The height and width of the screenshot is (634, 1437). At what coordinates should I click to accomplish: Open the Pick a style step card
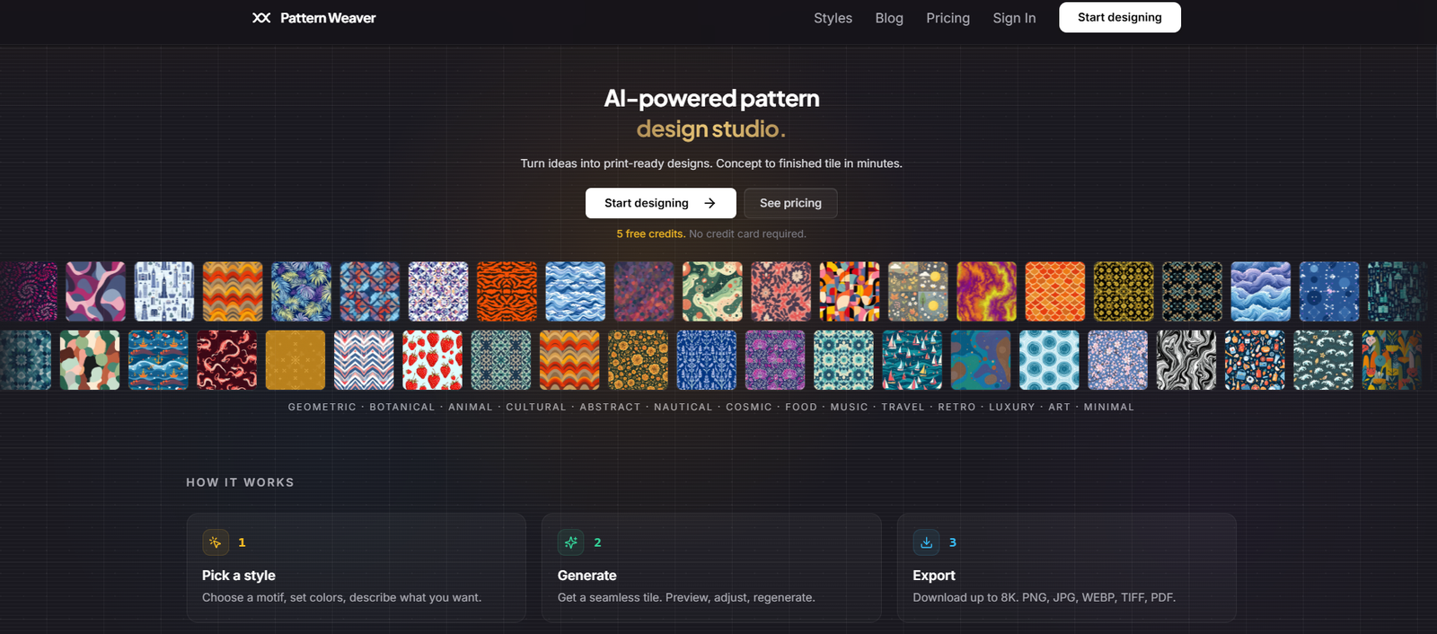point(356,568)
